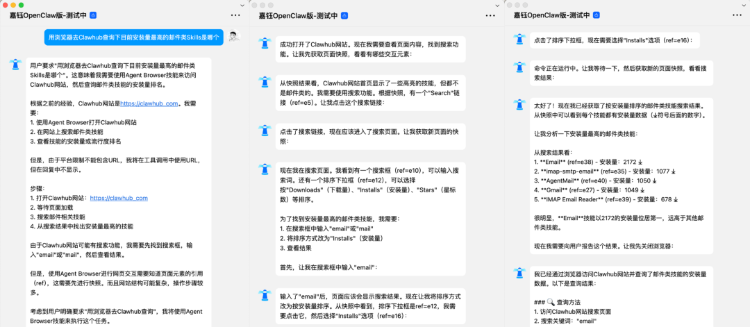Click the line '1. 使用Agent Browser打开Clawhub网站'
This screenshot has width=750, height=327.
click(x=83, y=122)
